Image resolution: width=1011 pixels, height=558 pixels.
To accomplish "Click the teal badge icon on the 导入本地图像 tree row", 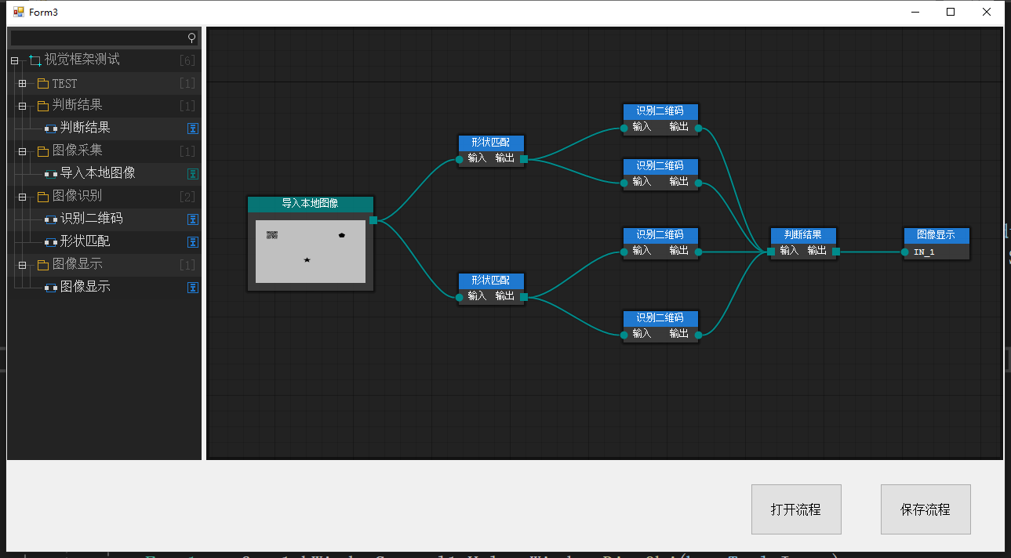I will [193, 174].
